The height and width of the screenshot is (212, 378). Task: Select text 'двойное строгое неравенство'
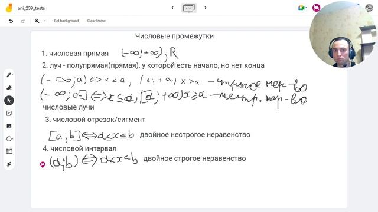coord(194,158)
